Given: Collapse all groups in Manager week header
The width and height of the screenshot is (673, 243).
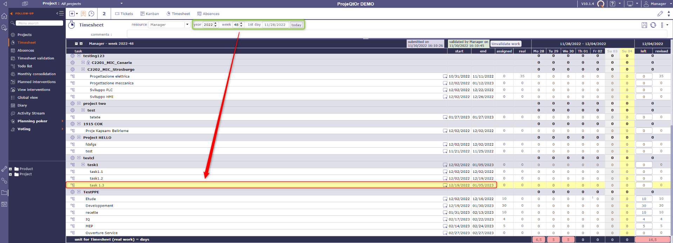Looking at the screenshot, I should (x=76, y=44).
